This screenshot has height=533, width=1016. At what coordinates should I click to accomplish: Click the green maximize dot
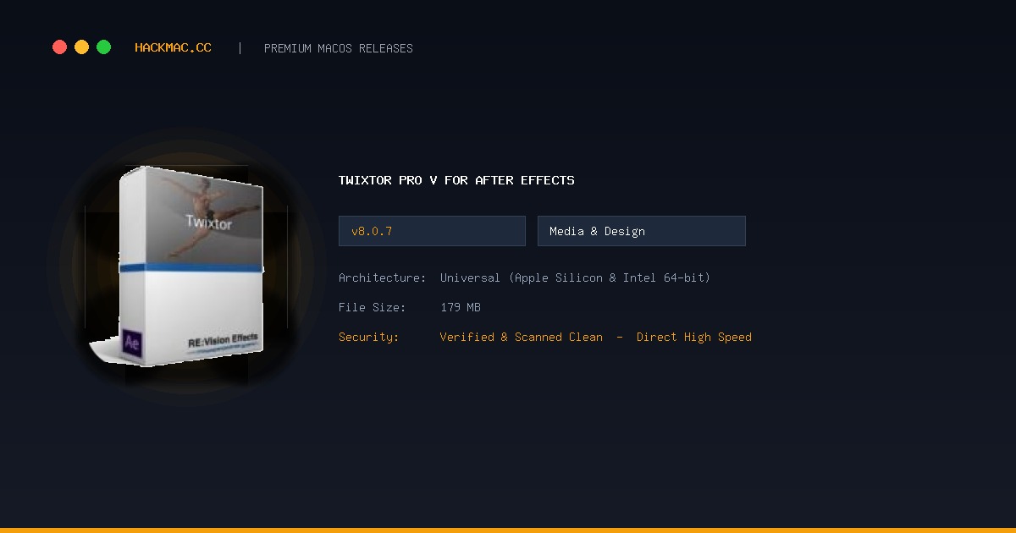pos(103,47)
